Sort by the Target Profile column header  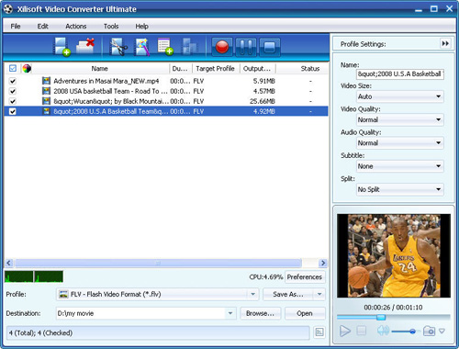click(216, 69)
